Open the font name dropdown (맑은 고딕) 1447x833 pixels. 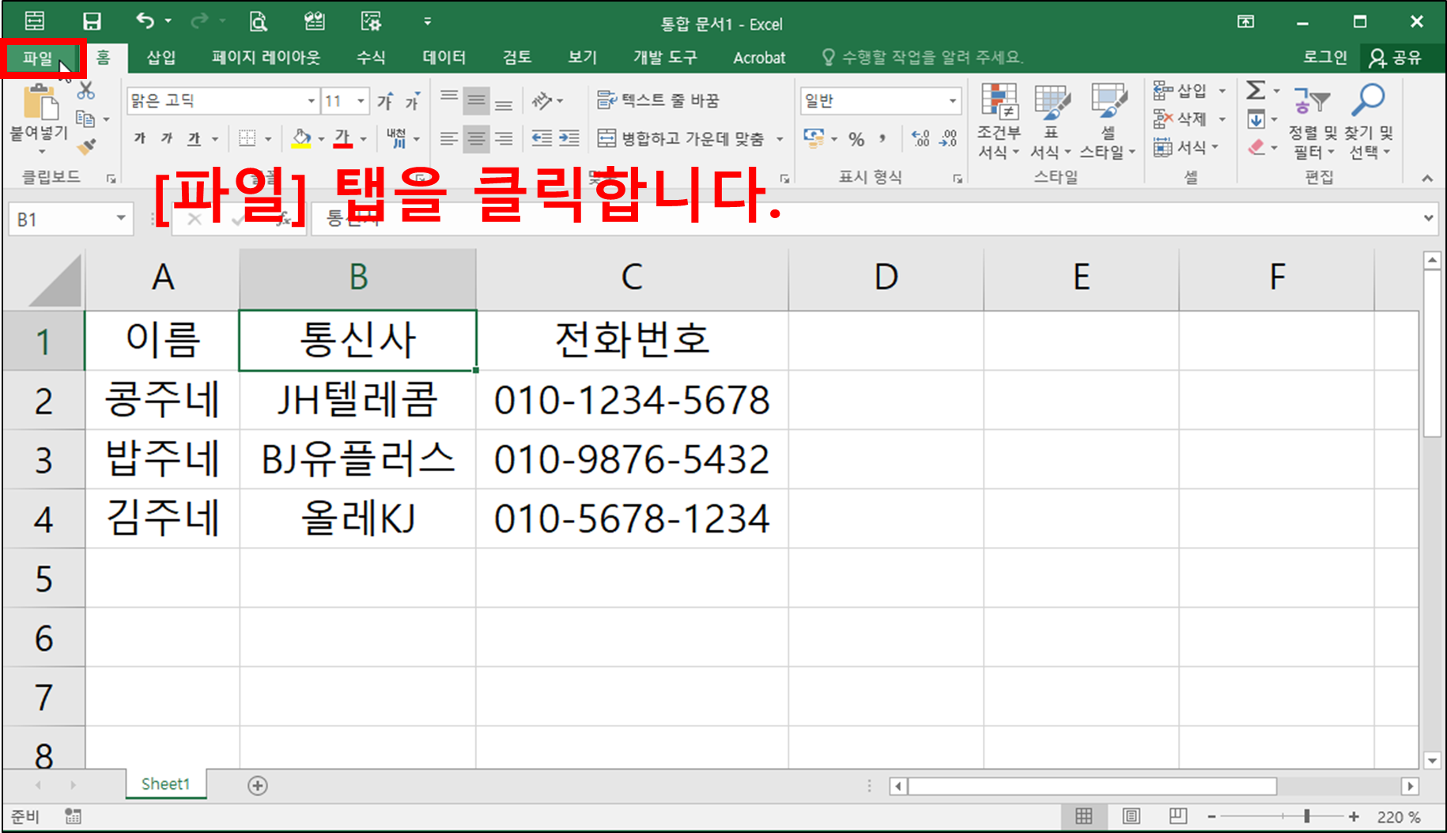(x=220, y=100)
